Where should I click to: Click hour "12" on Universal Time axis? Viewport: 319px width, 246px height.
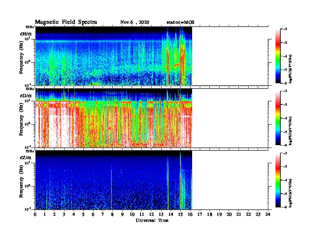coord(151,215)
